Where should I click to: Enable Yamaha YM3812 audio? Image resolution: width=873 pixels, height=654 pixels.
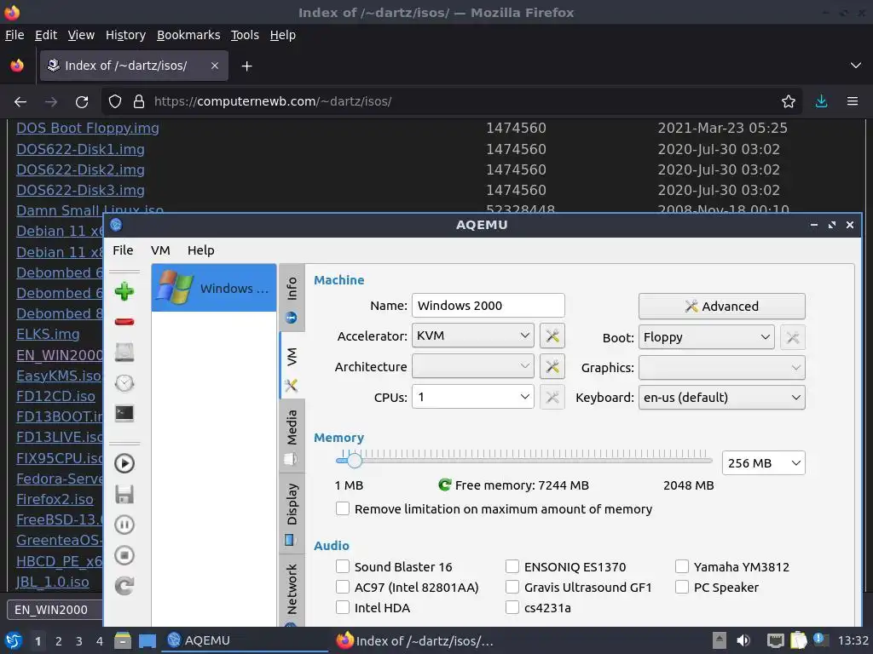point(682,566)
